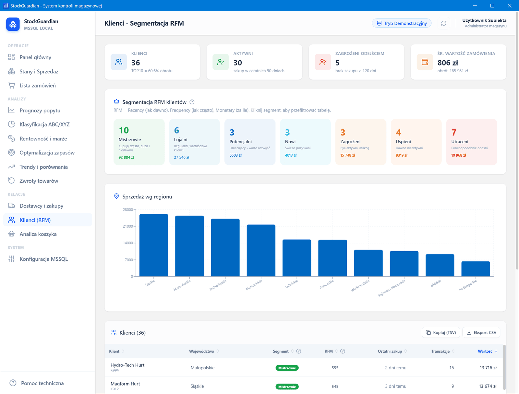This screenshot has height=394, width=519.
Task: Sort by Transakcje column
Action: 443,351
